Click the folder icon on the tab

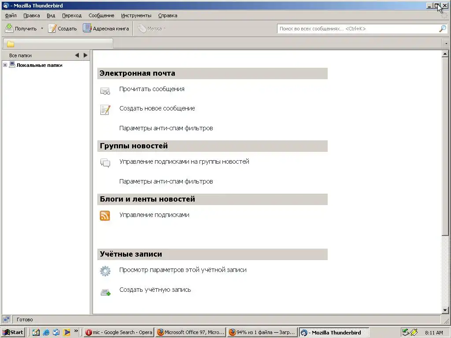(x=11, y=44)
